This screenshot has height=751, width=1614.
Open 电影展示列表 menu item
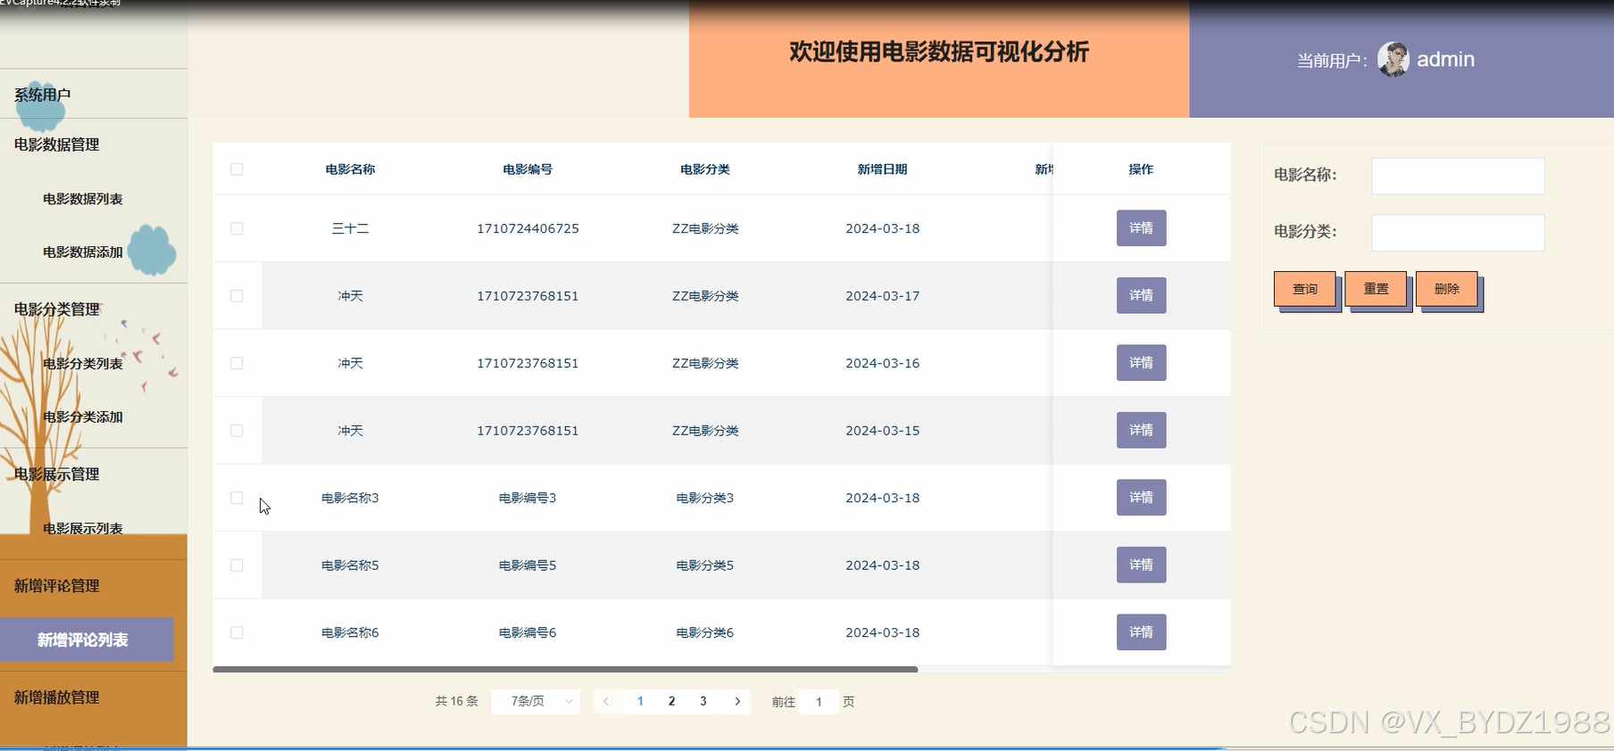coord(83,528)
